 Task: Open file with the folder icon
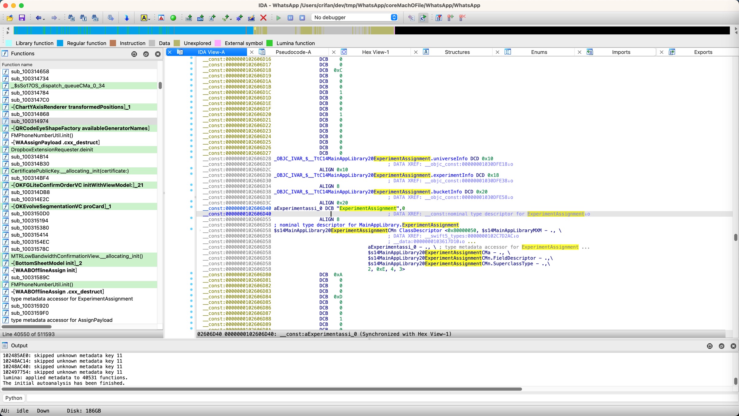pos(10,18)
